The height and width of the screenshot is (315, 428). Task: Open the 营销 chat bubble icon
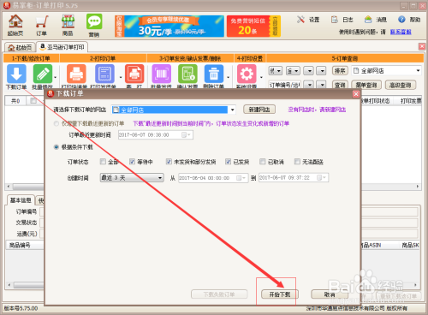[94, 26]
